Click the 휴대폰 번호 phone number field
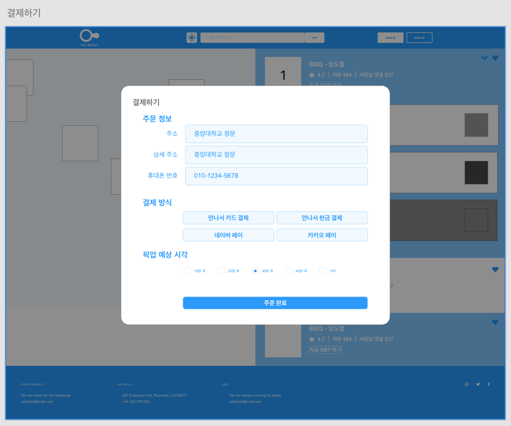The width and height of the screenshot is (511, 426). (x=276, y=176)
